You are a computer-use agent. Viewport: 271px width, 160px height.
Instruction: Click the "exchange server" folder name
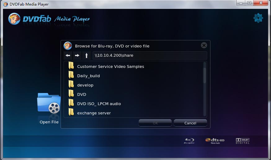94,113
